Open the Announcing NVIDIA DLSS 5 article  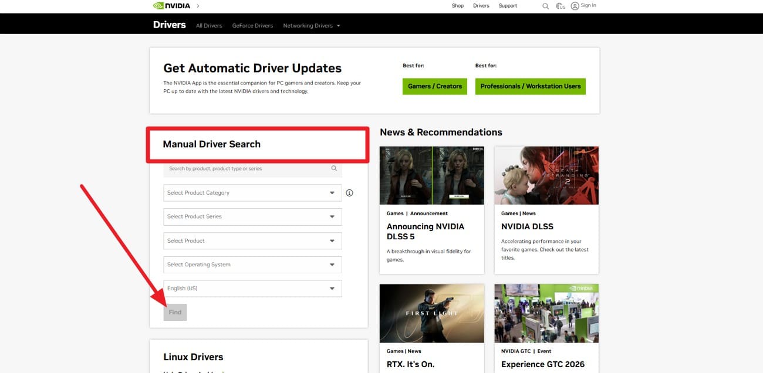426,231
